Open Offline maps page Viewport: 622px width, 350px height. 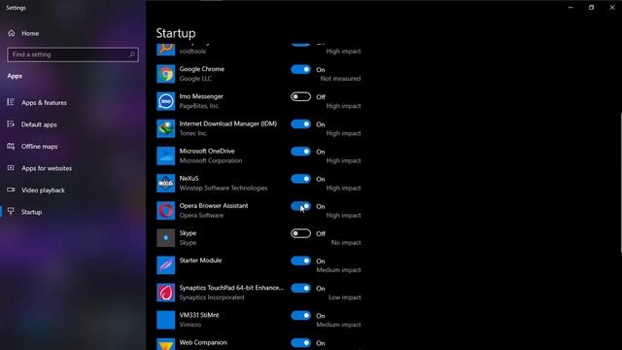pos(73,146)
